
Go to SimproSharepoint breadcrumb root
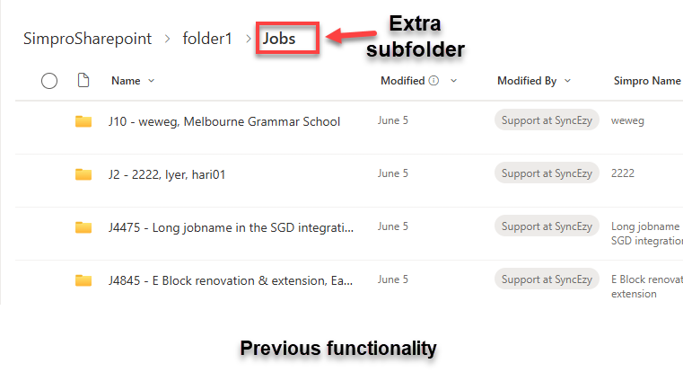[x=88, y=39]
